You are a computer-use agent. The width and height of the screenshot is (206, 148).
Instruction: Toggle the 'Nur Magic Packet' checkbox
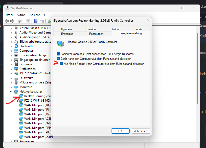[61, 64]
